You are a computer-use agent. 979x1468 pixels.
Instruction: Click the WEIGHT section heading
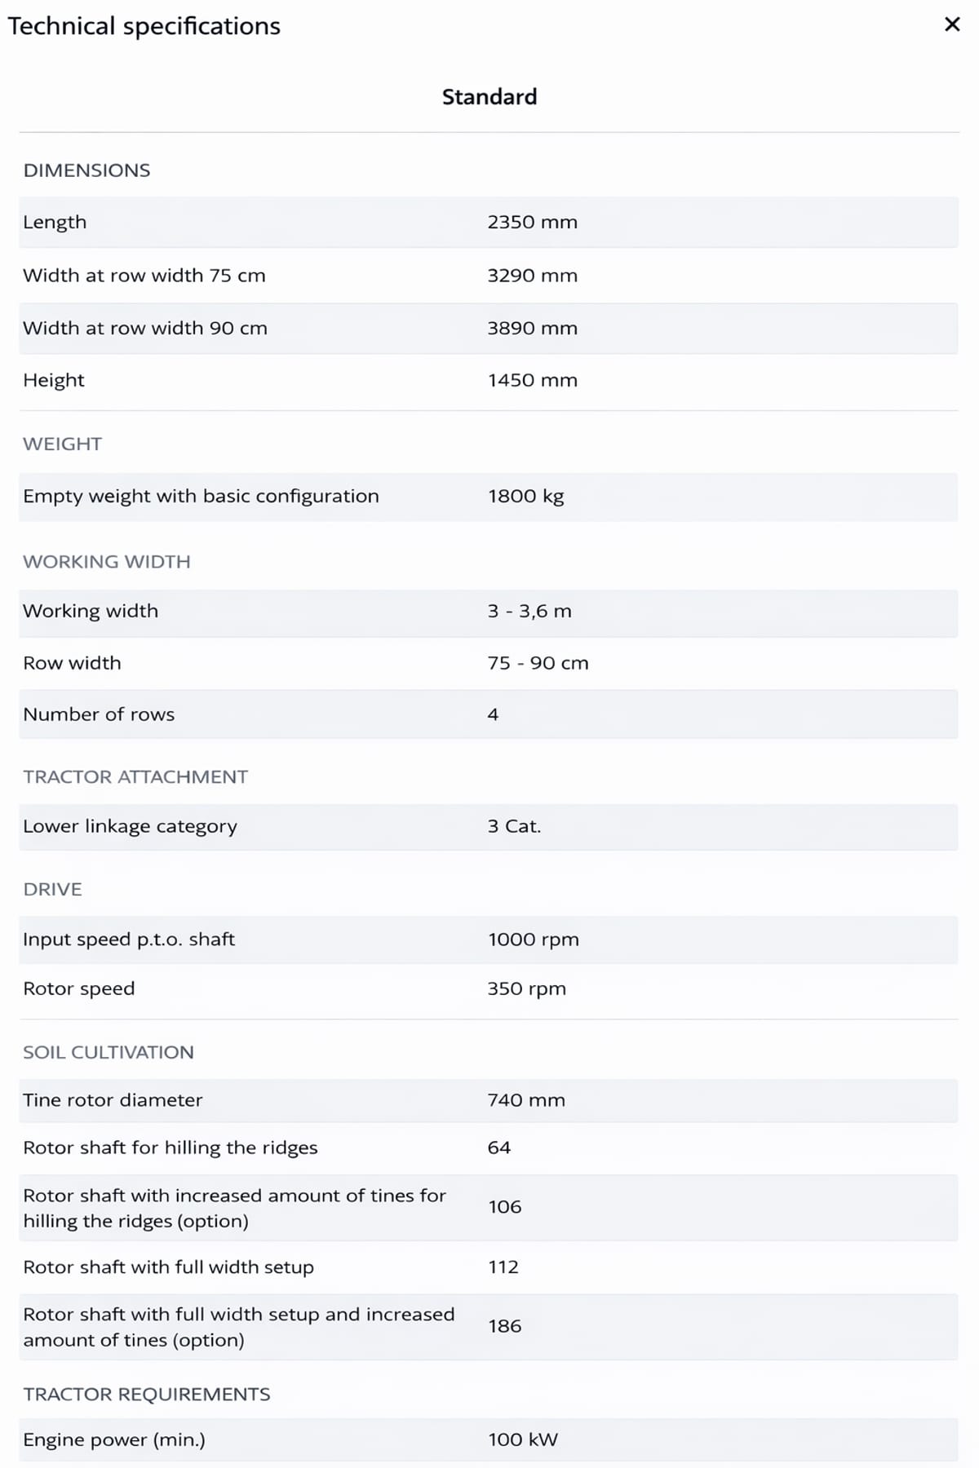(x=63, y=444)
